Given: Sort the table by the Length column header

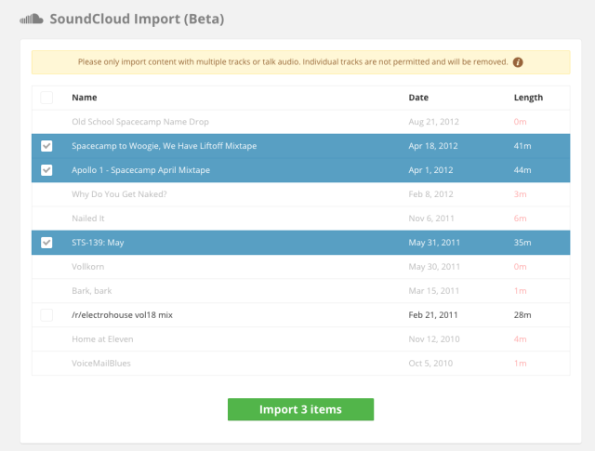Looking at the screenshot, I should [528, 98].
